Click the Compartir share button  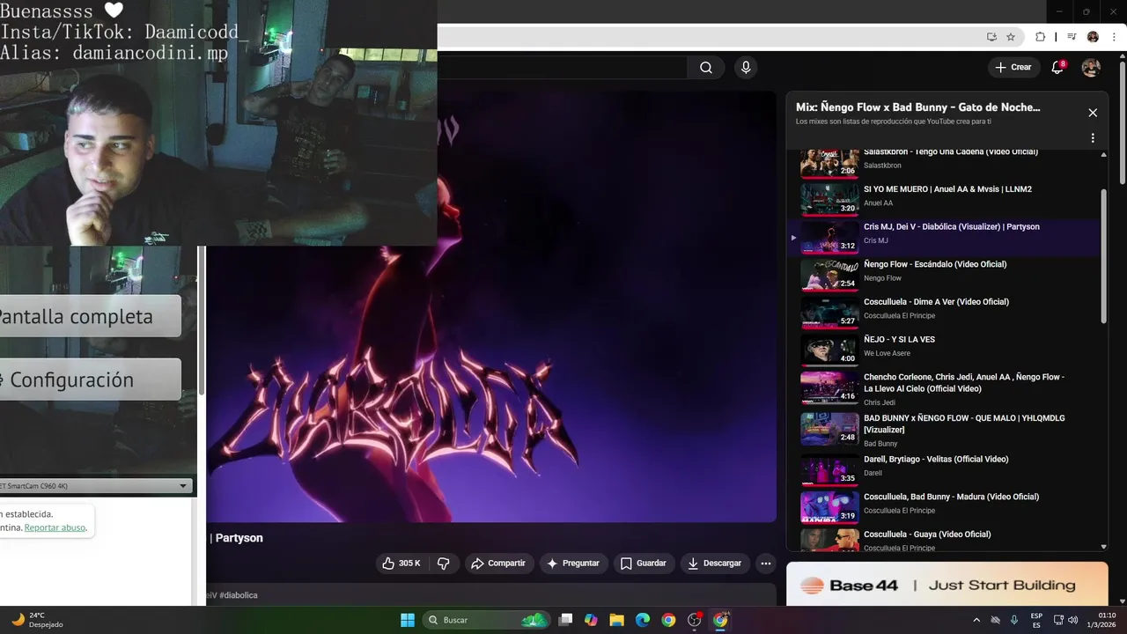pos(498,564)
